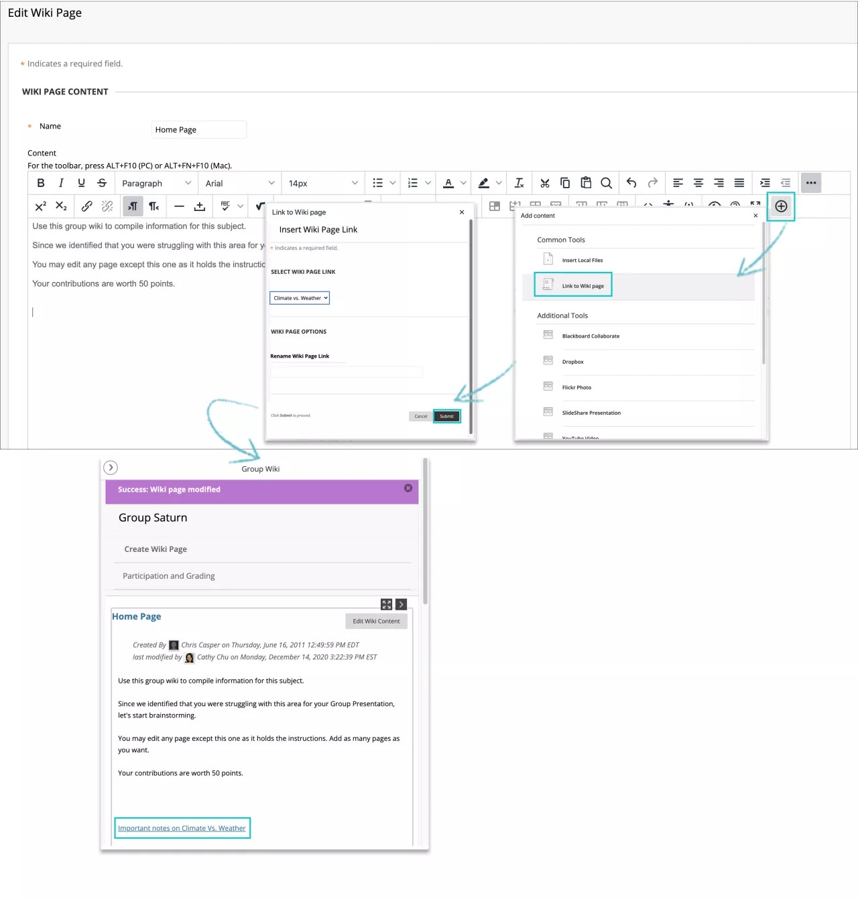Select Insert Local Files under Common Tools
The image size is (858, 899).
click(x=582, y=260)
